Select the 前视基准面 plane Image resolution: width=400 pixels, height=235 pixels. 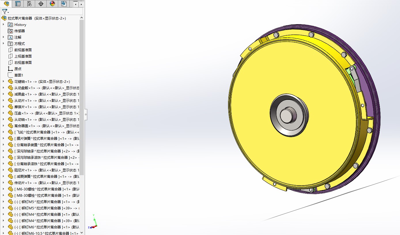coord(23,50)
